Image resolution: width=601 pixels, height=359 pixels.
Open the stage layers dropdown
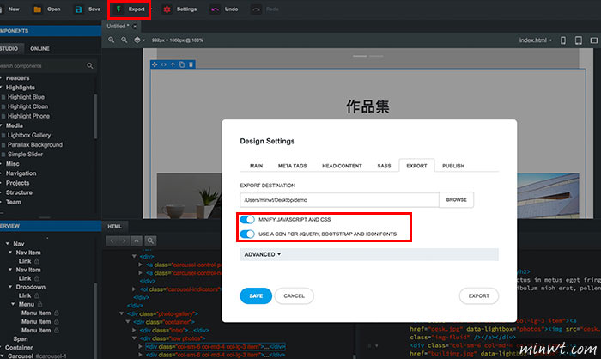tap(139, 40)
